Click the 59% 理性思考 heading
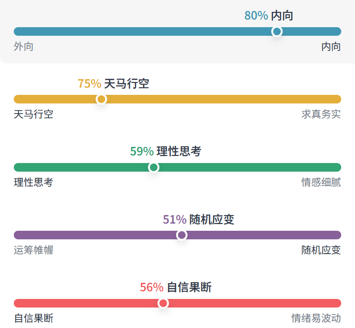Screen dimensions: 355x328 (x=166, y=152)
